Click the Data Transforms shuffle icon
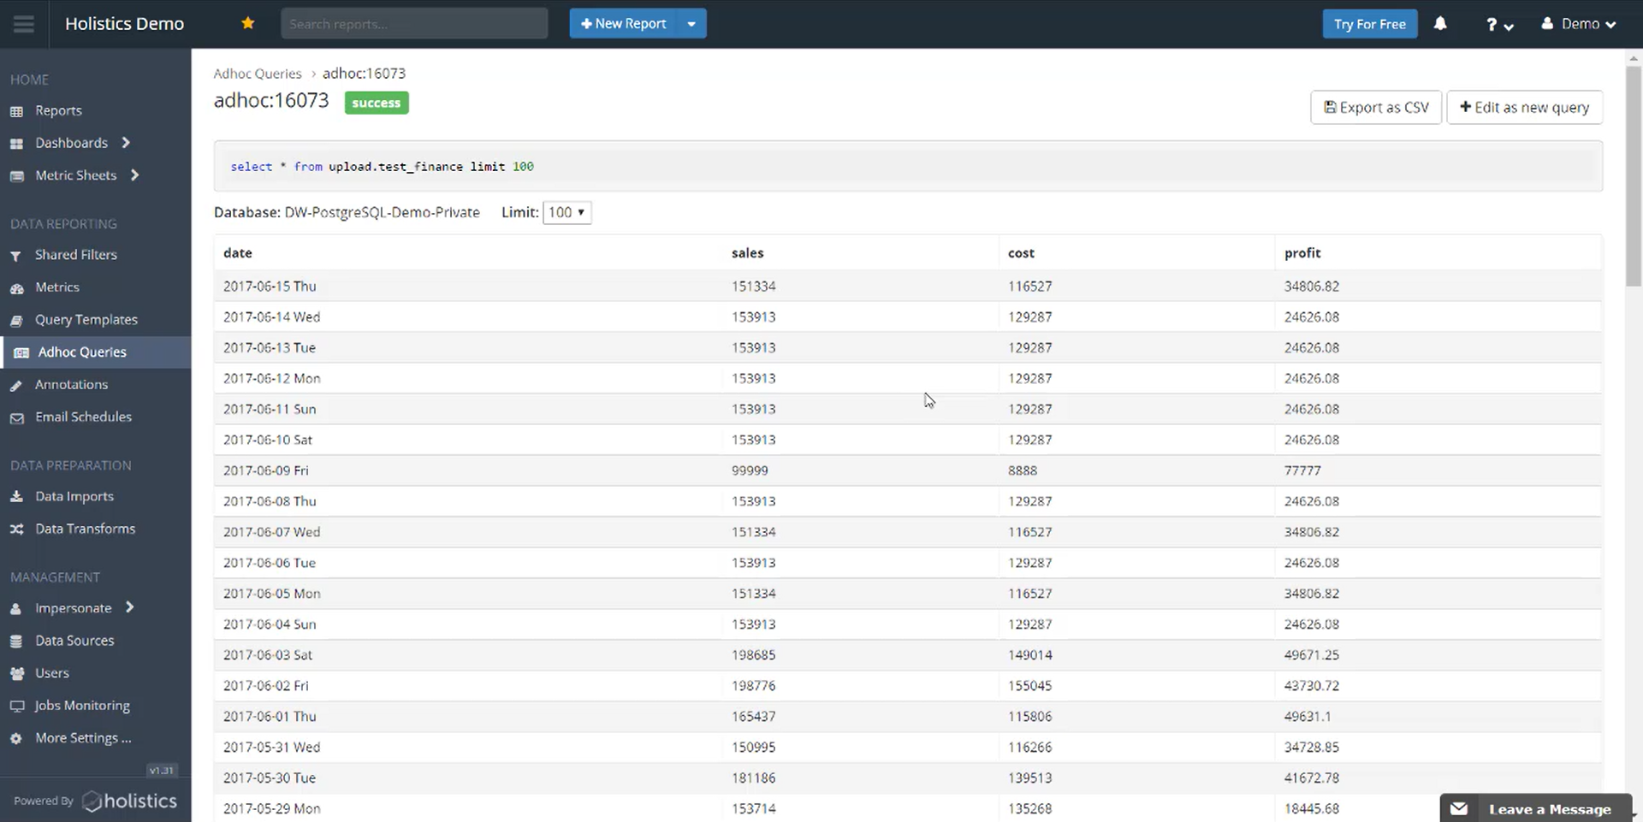1643x822 pixels. (16, 529)
